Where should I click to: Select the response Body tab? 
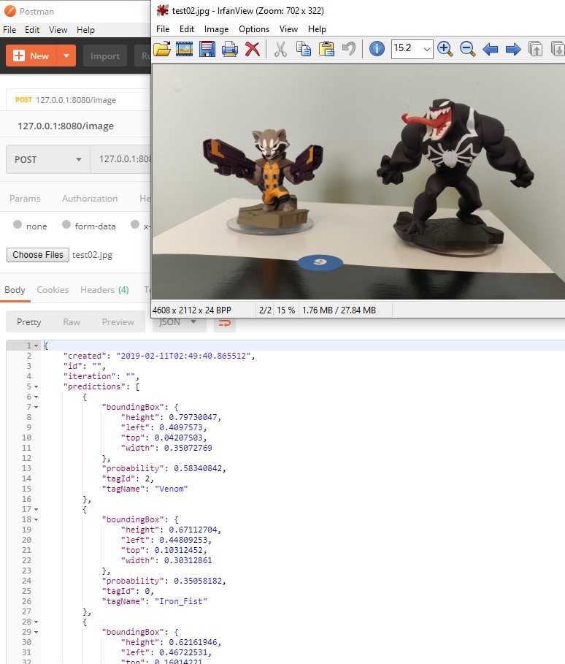15,290
